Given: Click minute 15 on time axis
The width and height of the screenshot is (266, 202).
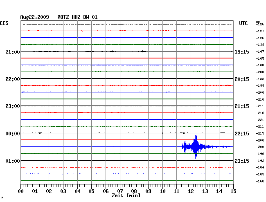Looking at the screenshot, I should 233,191.
